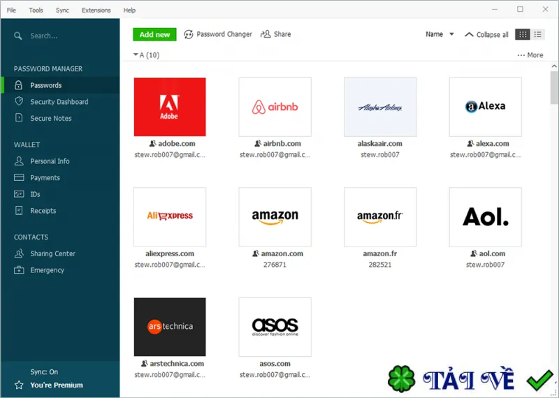Open Sharing Center section

pyautogui.click(x=53, y=253)
